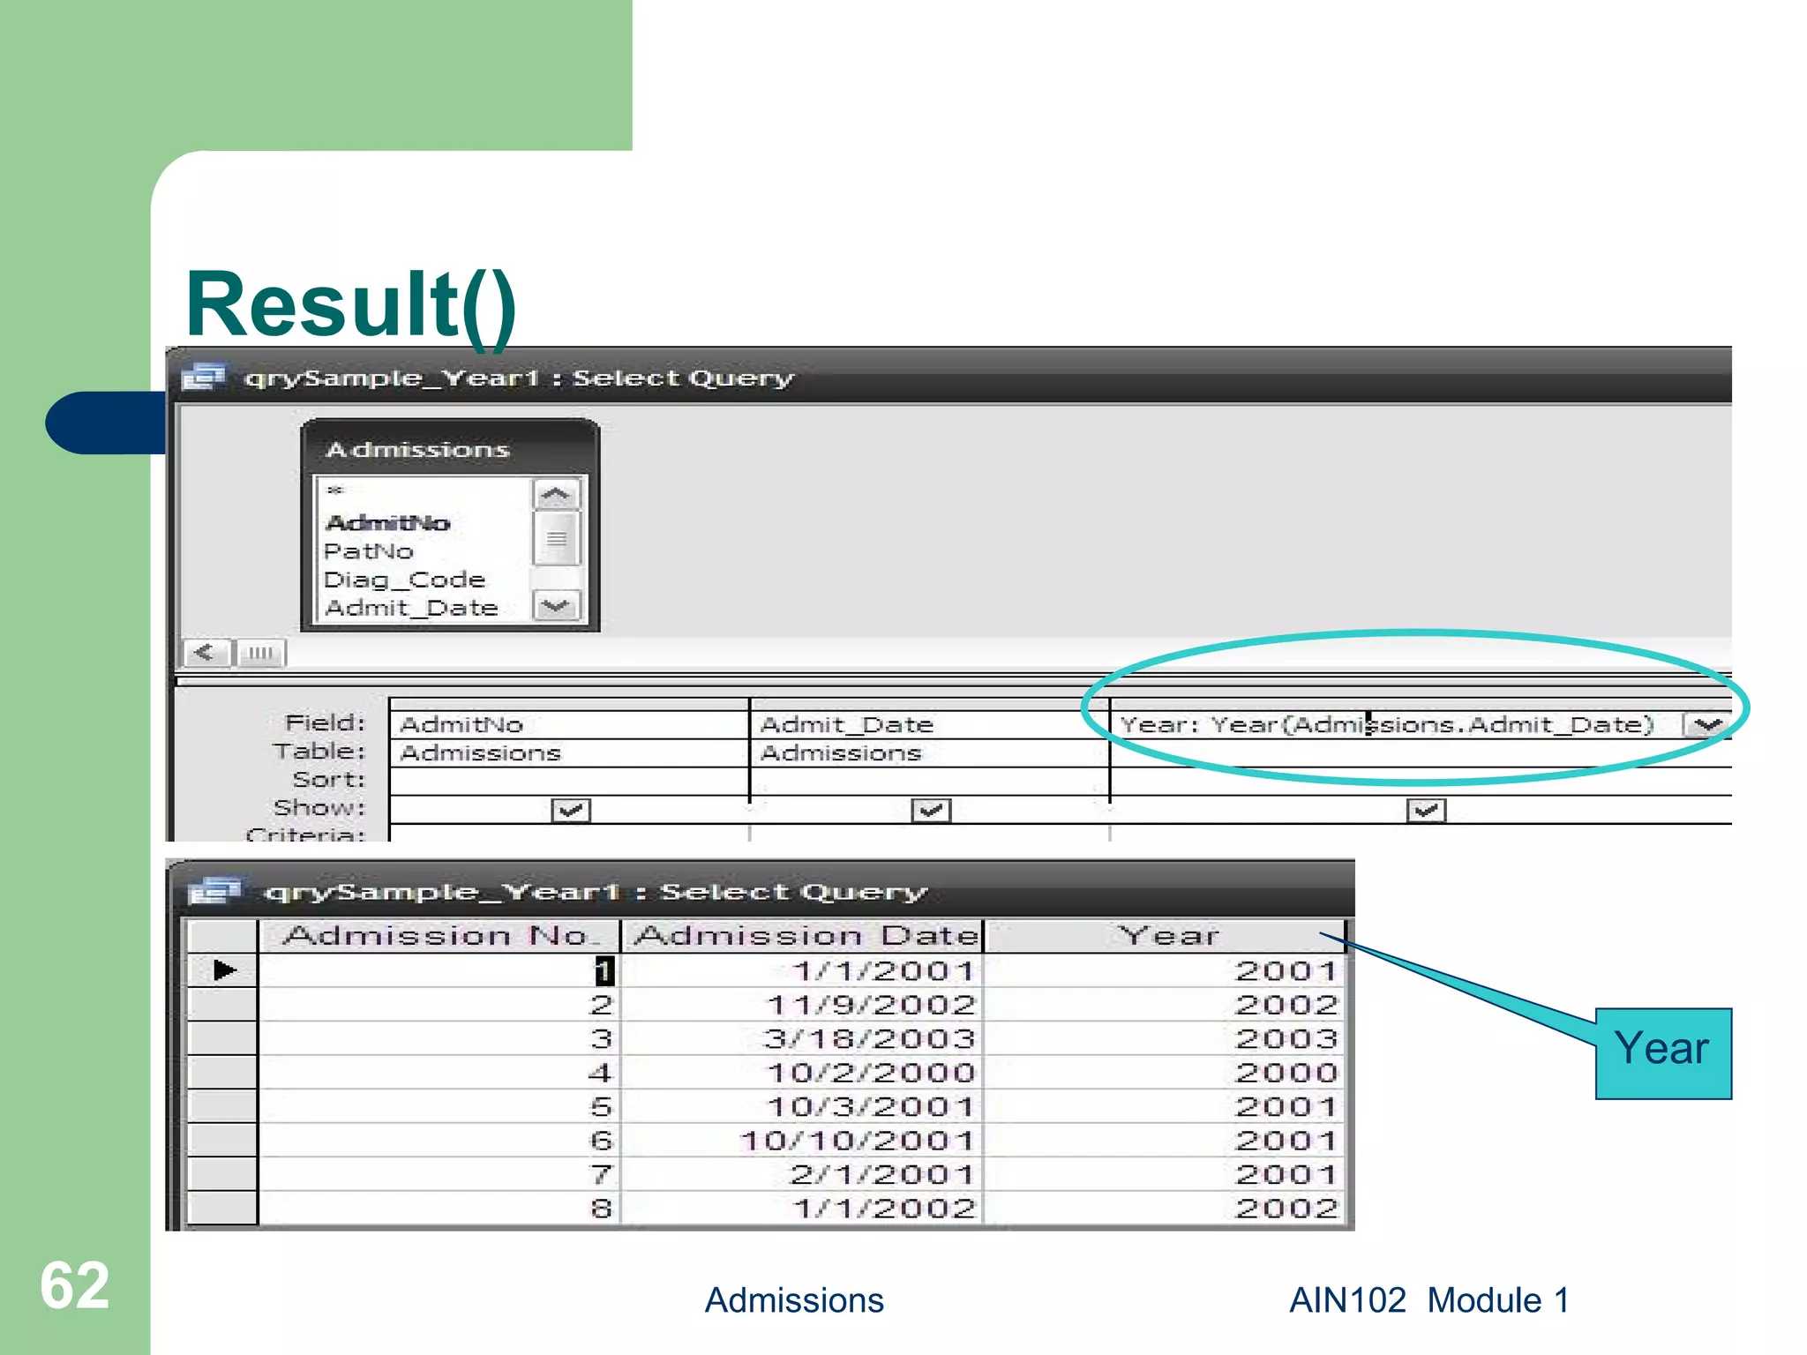Click the design window title qrySample_Year1 : Select Query
1807x1355 pixels.
[x=519, y=378]
